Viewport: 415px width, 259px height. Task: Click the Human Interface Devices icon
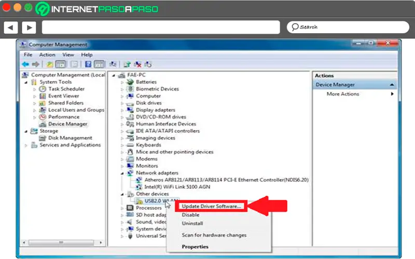130,124
